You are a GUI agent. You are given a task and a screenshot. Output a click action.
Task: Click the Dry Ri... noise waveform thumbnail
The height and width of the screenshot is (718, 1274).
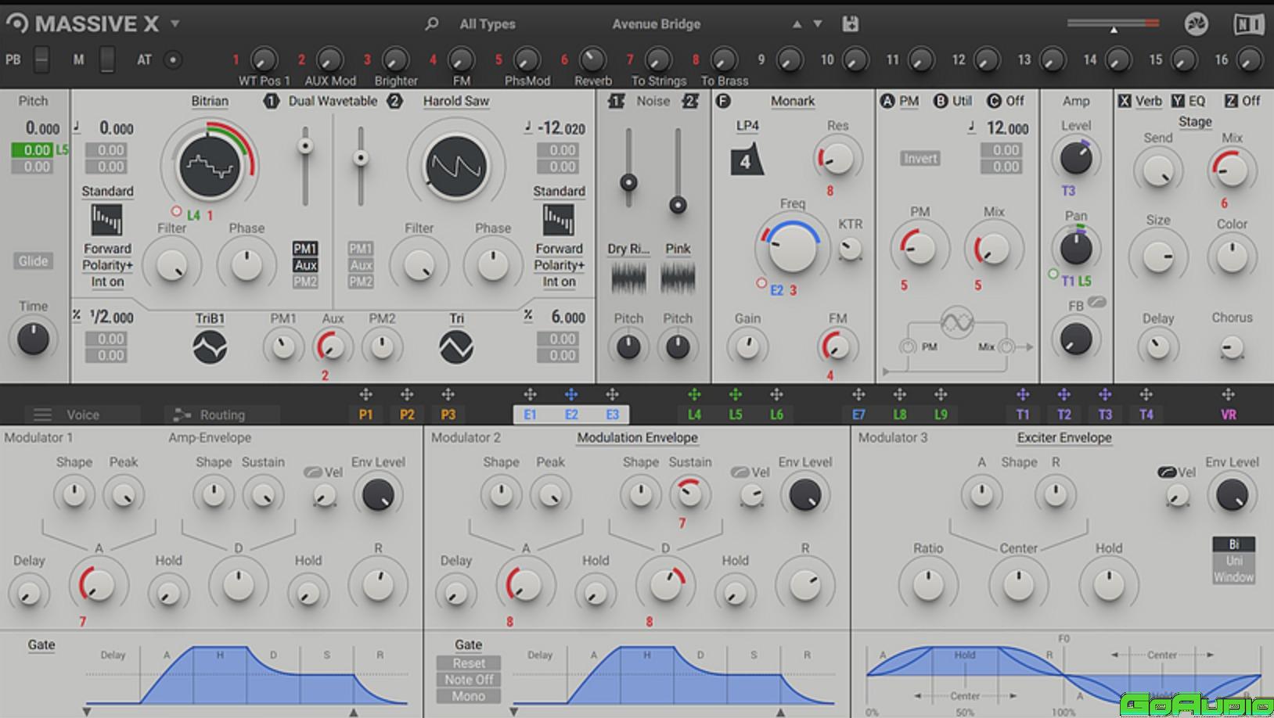(x=628, y=278)
